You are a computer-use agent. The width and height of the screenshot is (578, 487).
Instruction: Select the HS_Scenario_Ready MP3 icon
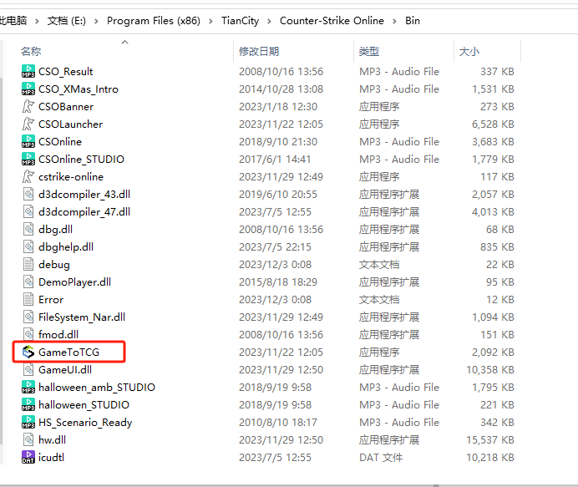coord(28,422)
